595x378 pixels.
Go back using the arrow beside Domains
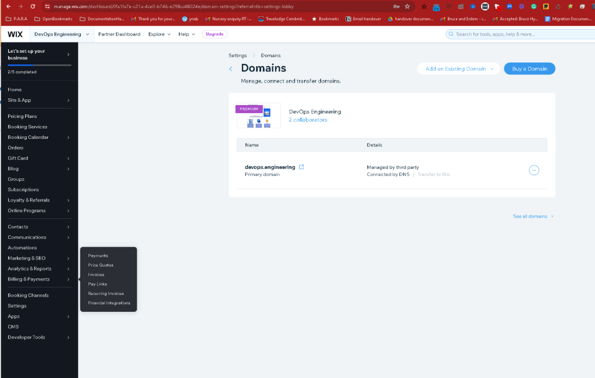pos(231,69)
